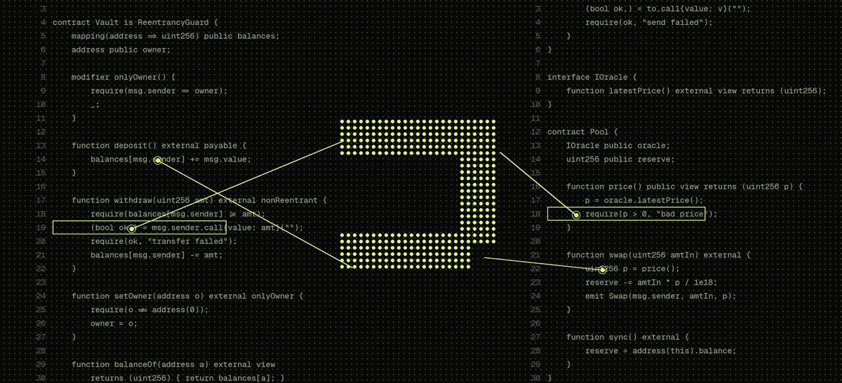This screenshot has width=842, height=383.
Task: Select the 'interface IOracle {' line
Action: click(x=592, y=77)
